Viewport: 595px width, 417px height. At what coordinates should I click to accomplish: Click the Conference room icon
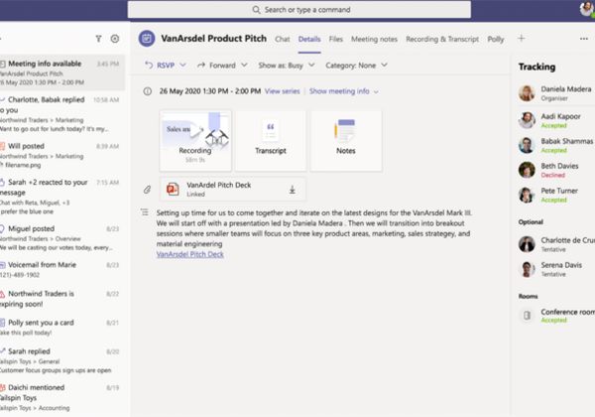(527, 315)
